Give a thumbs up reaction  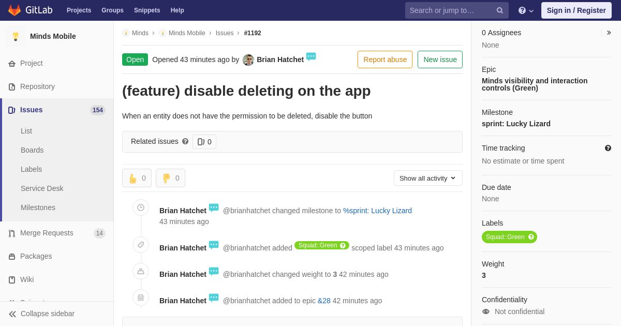(x=137, y=178)
